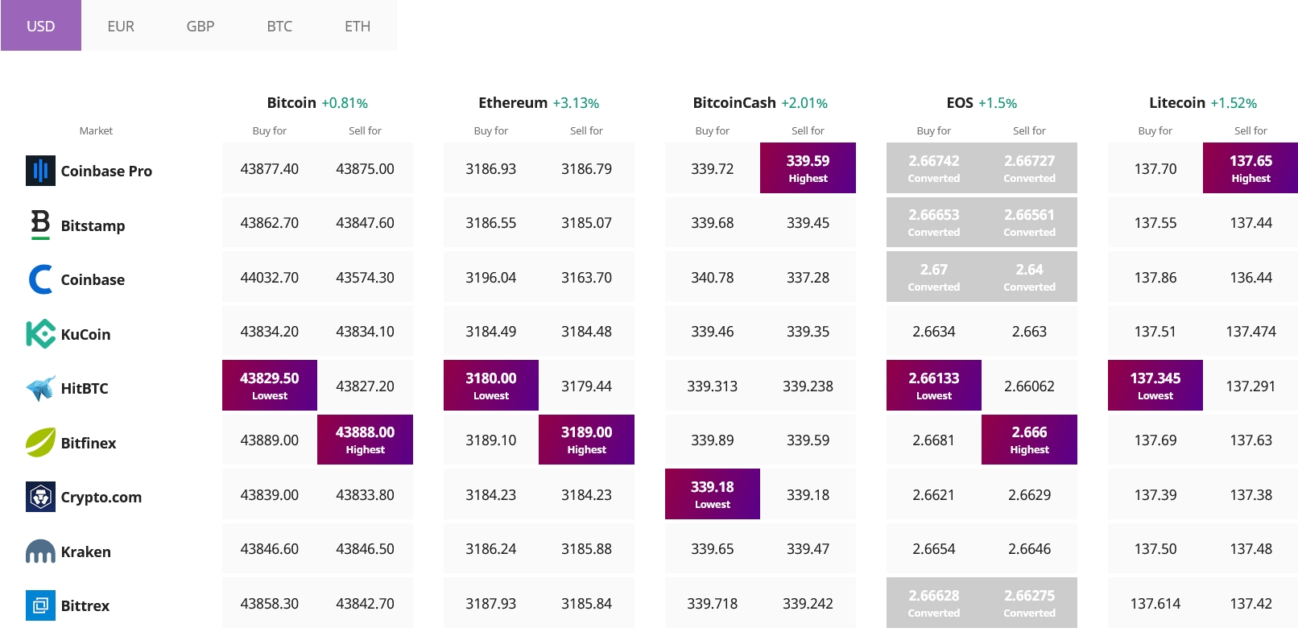Click the KuCoin logo icon
This screenshot has width=1298, height=632.
(40, 334)
